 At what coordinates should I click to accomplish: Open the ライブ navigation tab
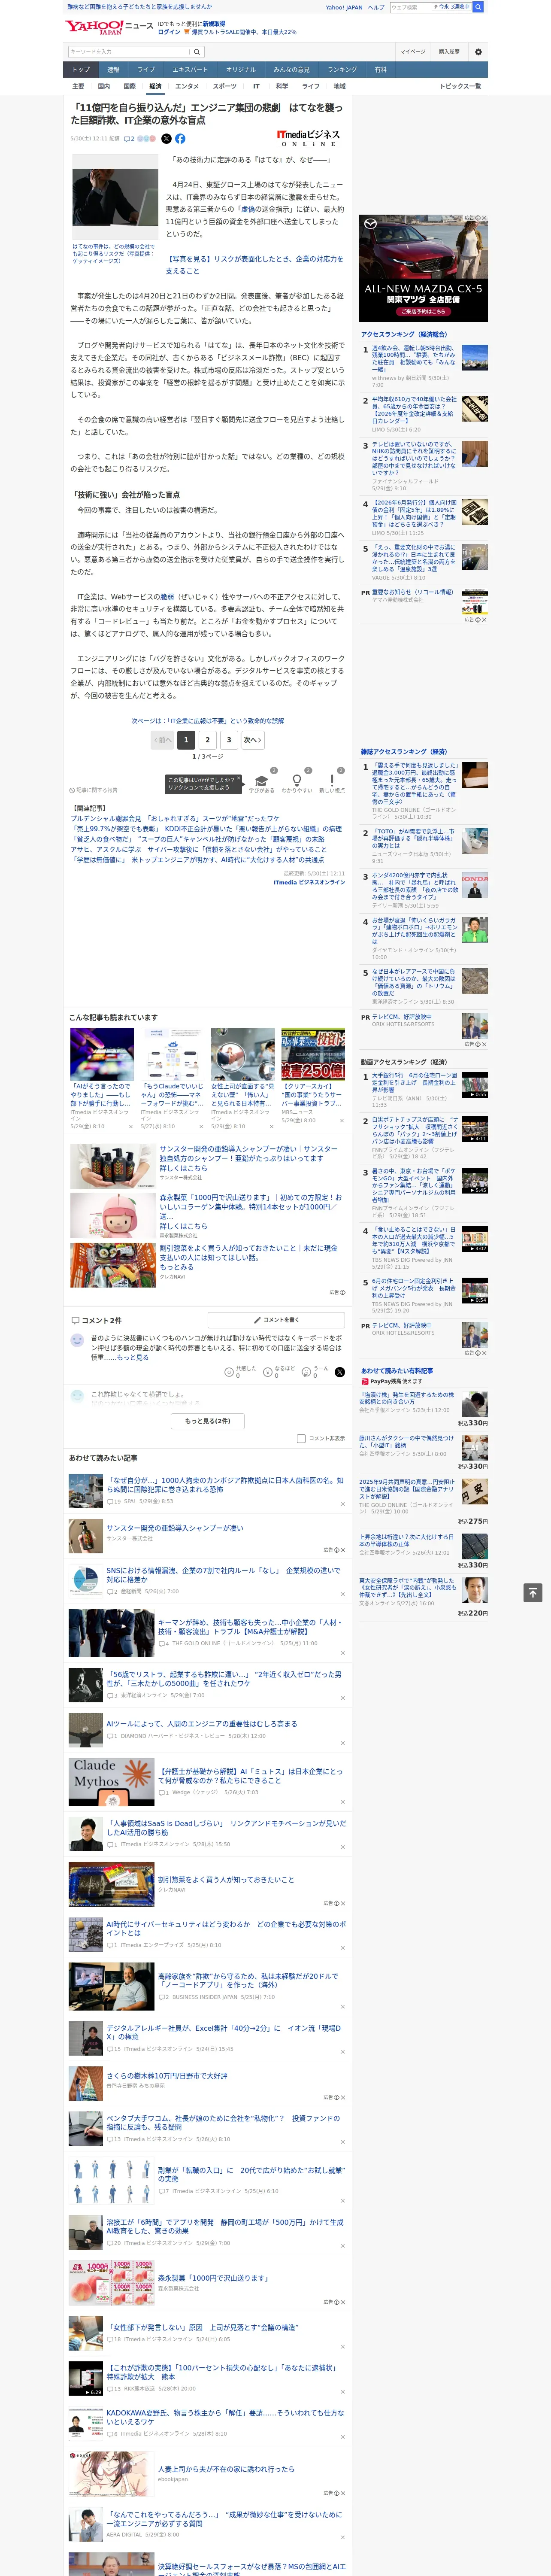[146, 70]
